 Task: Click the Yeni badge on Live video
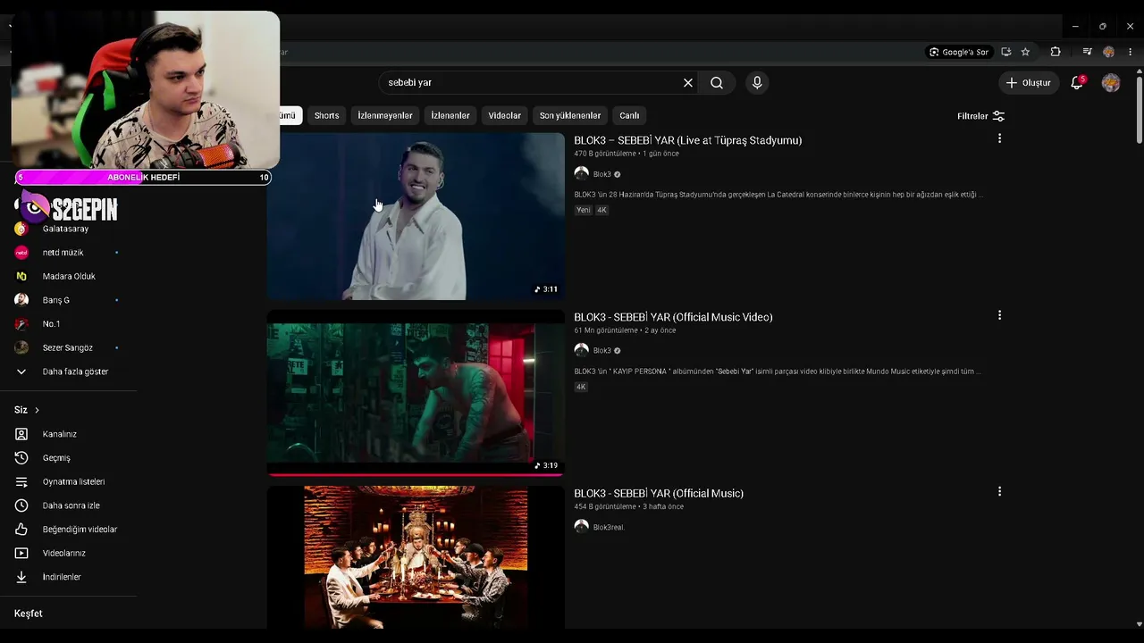584,210
